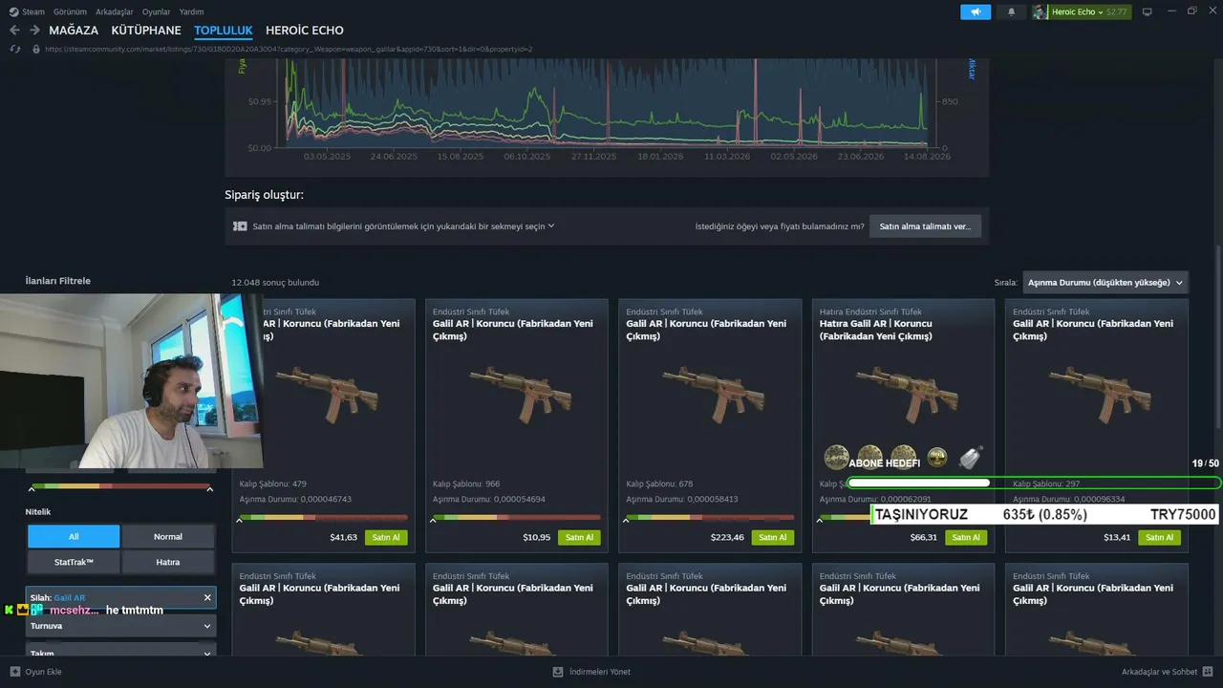Open the Hatıra Galil AR | Koruncu title
The image size is (1223, 688).
tap(876, 330)
